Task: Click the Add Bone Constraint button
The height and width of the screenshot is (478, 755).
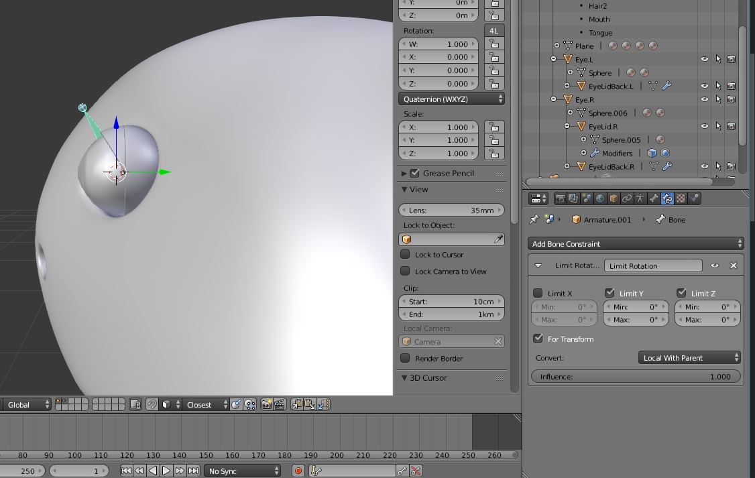Action: coord(634,243)
